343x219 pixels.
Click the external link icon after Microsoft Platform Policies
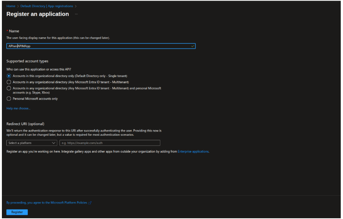coord(89,202)
